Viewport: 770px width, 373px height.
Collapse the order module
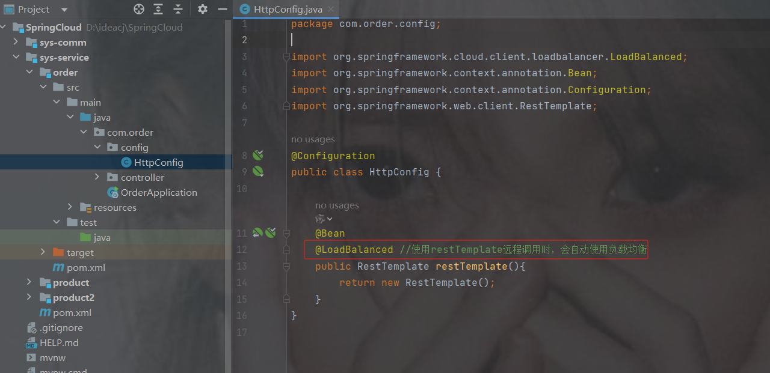point(29,73)
